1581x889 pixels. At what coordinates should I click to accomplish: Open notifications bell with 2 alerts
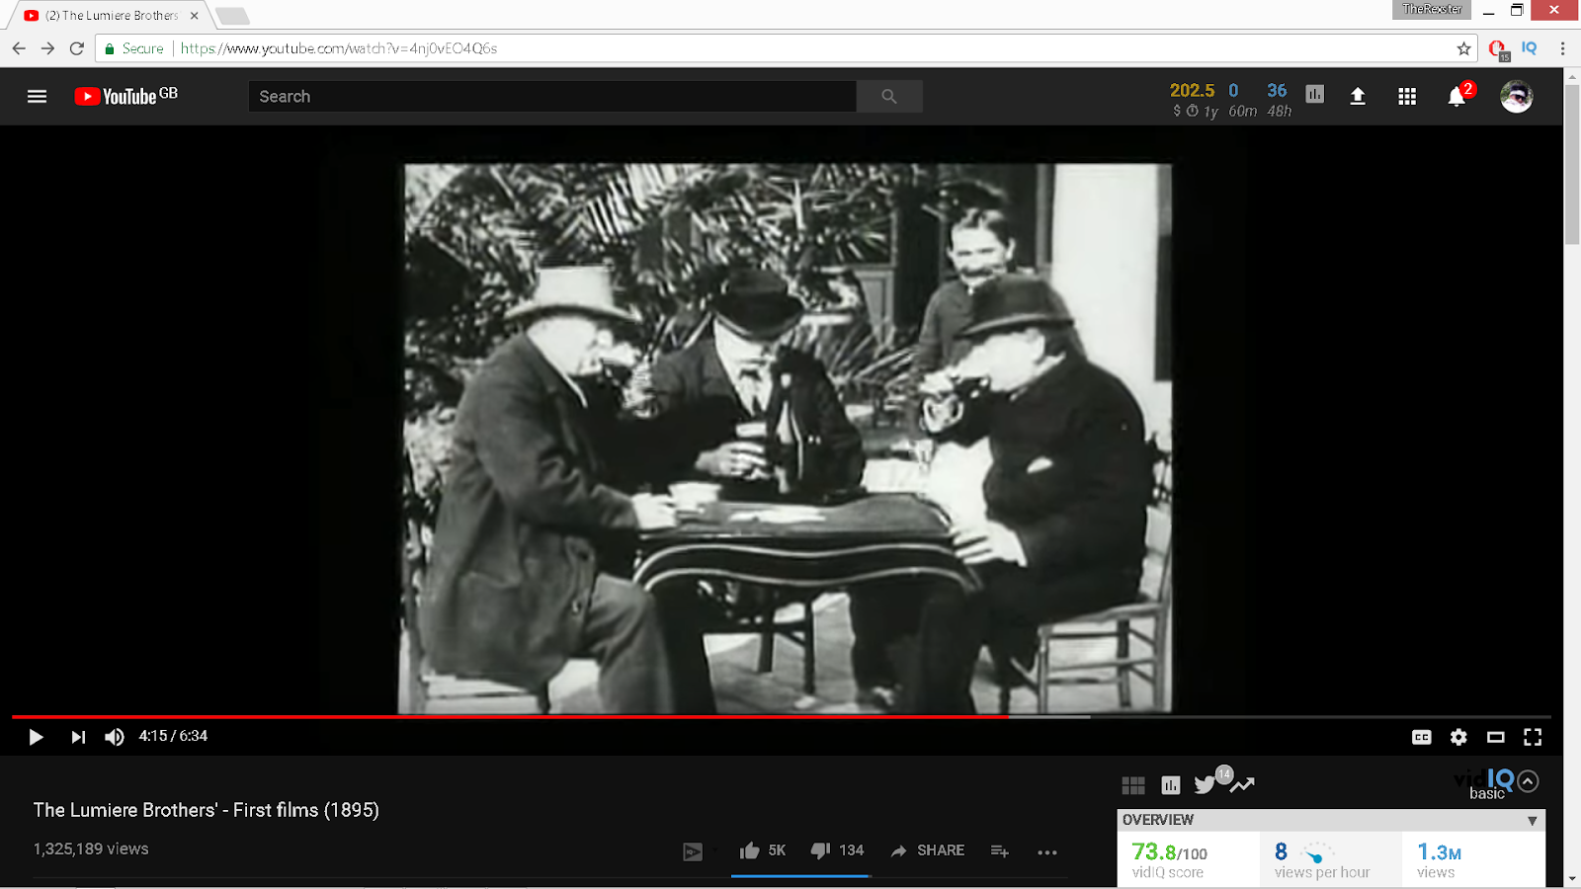[1457, 96]
